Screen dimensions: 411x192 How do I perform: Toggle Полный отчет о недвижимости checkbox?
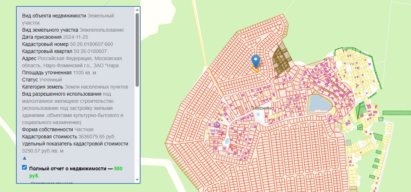click(x=25, y=167)
